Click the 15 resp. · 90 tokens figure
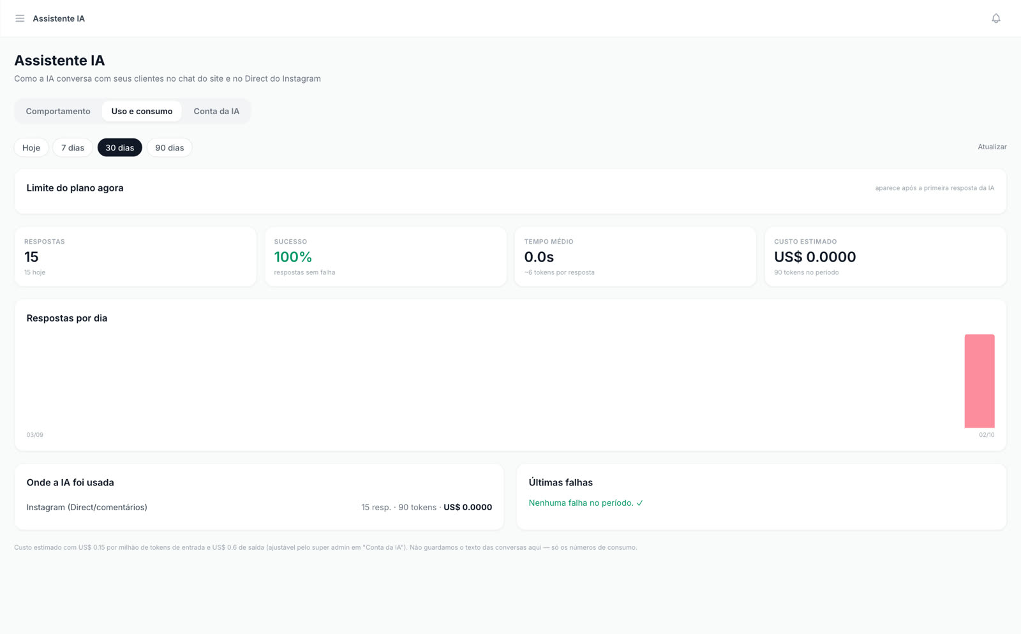Screen dimensions: 1021x634 [x=399, y=507]
